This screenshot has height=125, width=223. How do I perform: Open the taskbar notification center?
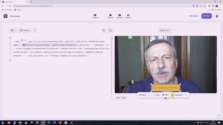tap(219, 123)
